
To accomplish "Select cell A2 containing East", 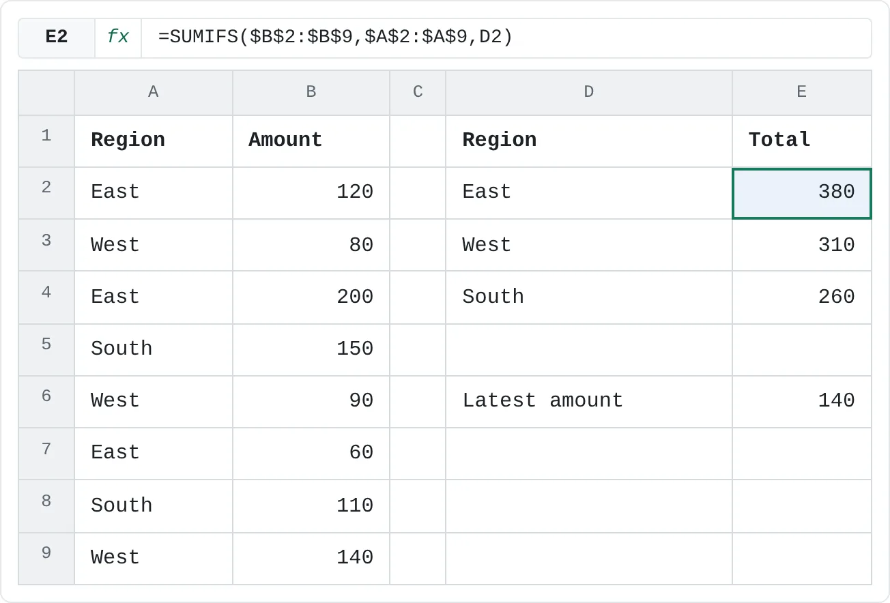I will pos(154,193).
